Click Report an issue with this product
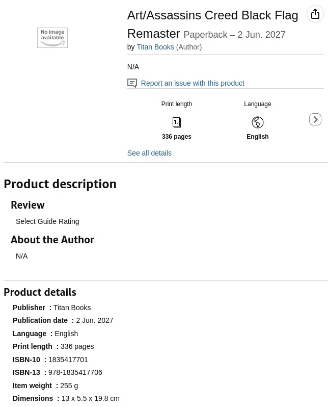328x407 pixels. (193, 83)
